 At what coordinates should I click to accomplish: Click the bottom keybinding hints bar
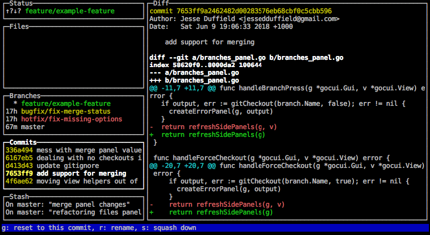[x=214, y=227]
